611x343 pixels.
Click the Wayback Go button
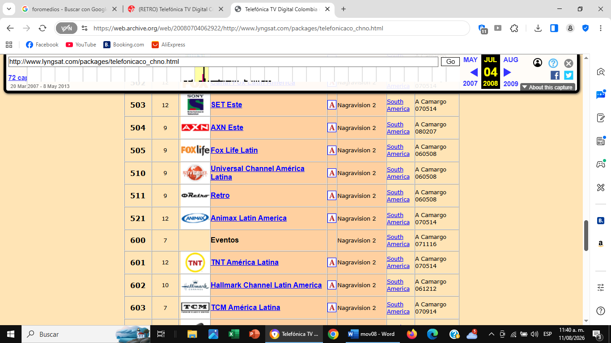[x=450, y=62]
